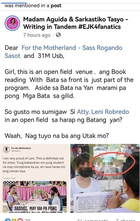Viewport: 140px width, 221px height.
Task: Click Translate Tweet in the embedded tweet
Action: pyautogui.click(x=9, y=178)
